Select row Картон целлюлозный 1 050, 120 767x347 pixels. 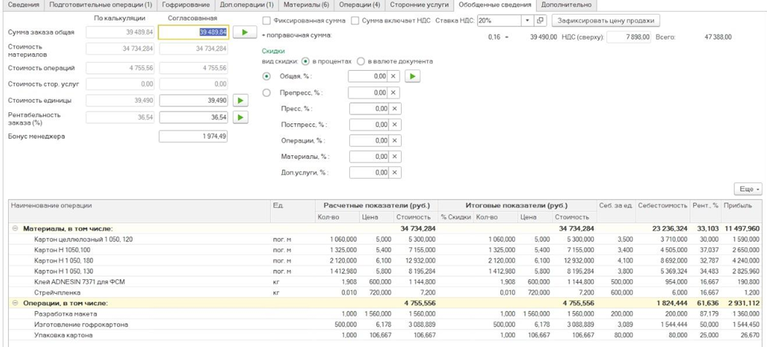[x=383, y=240]
